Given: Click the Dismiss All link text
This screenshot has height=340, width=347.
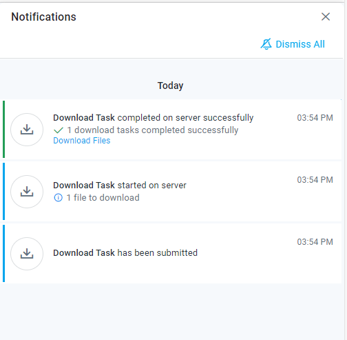Looking at the screenshot, I should pos(300,44).
